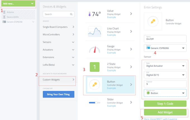Click the Step 1: Code button
This screenshot has width=190, height=120.
pyautogui.click(x=165, y=104)
